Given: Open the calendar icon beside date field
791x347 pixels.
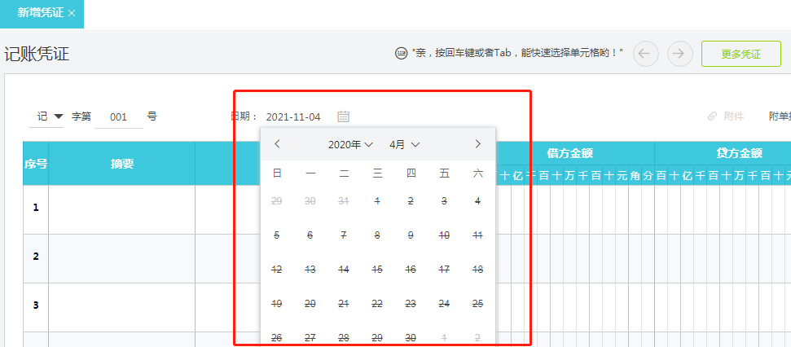Looking at the screenshot, I should point(344,116).
